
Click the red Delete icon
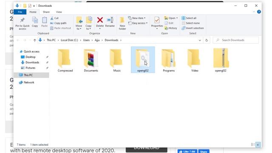100,20
